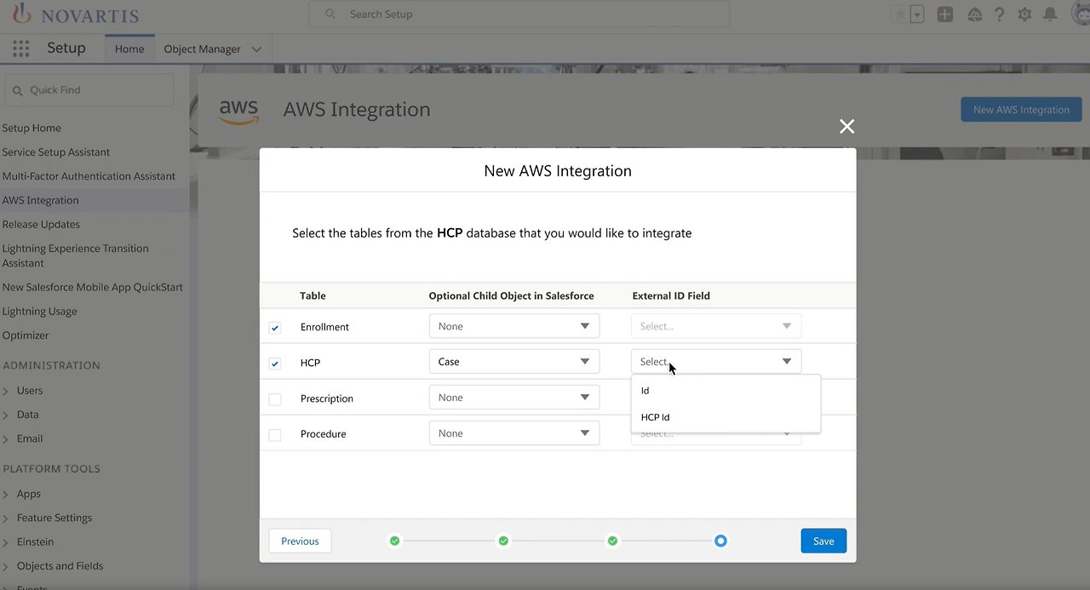
Task: Click the global add plus icon
Action: pyautogui.click(x=944, y=14)
